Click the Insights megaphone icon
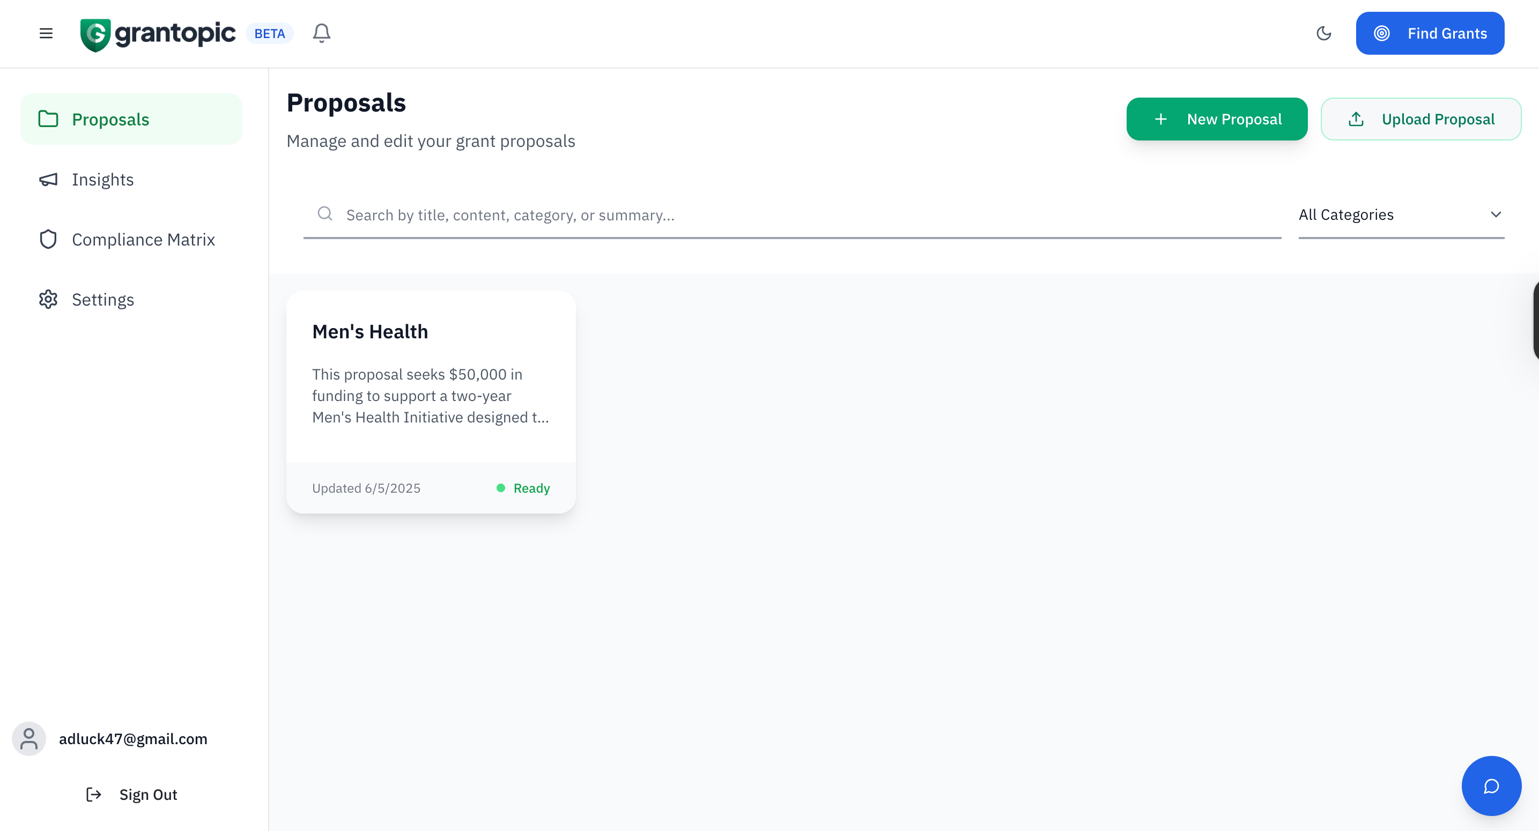The width and height of the screenshot is (1539, 831). click(48, 180)
